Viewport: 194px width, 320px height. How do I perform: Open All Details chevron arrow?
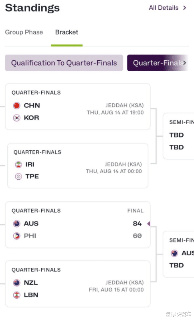tap(185, 8)
